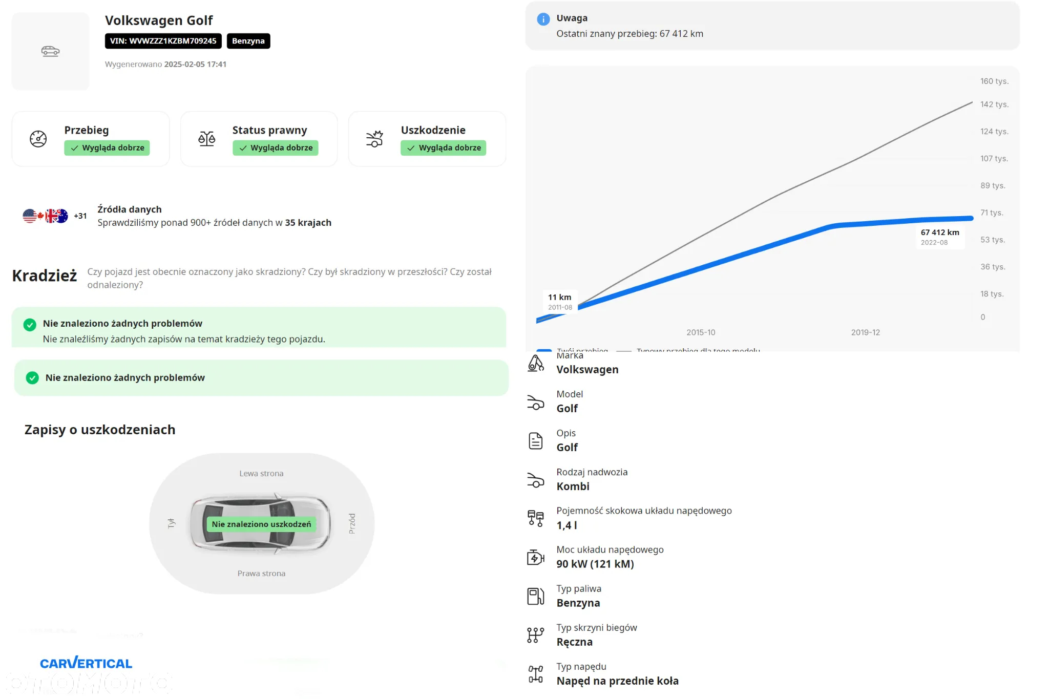Viewport: 1049px width, 699px height.
Task: Click the engine power icon
Action: pos(536,557)
